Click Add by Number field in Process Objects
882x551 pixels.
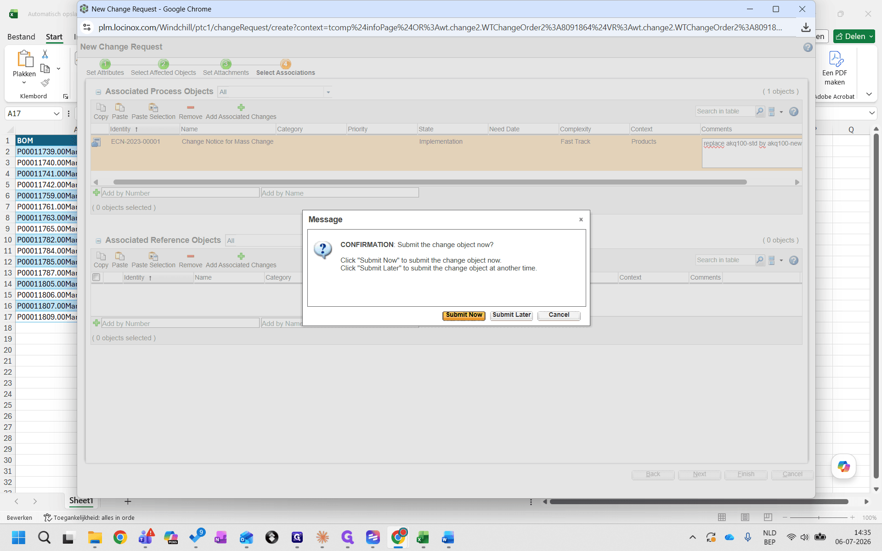180,193
